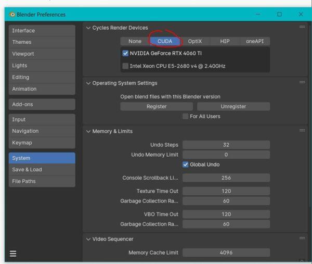312x264 pixels.
Task: Collapse the Operating System Settings panel
Action: point(88,83)
